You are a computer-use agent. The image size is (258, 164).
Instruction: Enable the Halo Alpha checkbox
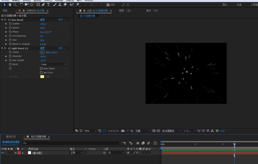click(x=41, y=68)
